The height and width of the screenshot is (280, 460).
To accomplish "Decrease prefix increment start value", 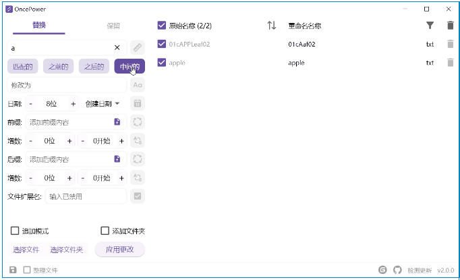I will [83, 141].
